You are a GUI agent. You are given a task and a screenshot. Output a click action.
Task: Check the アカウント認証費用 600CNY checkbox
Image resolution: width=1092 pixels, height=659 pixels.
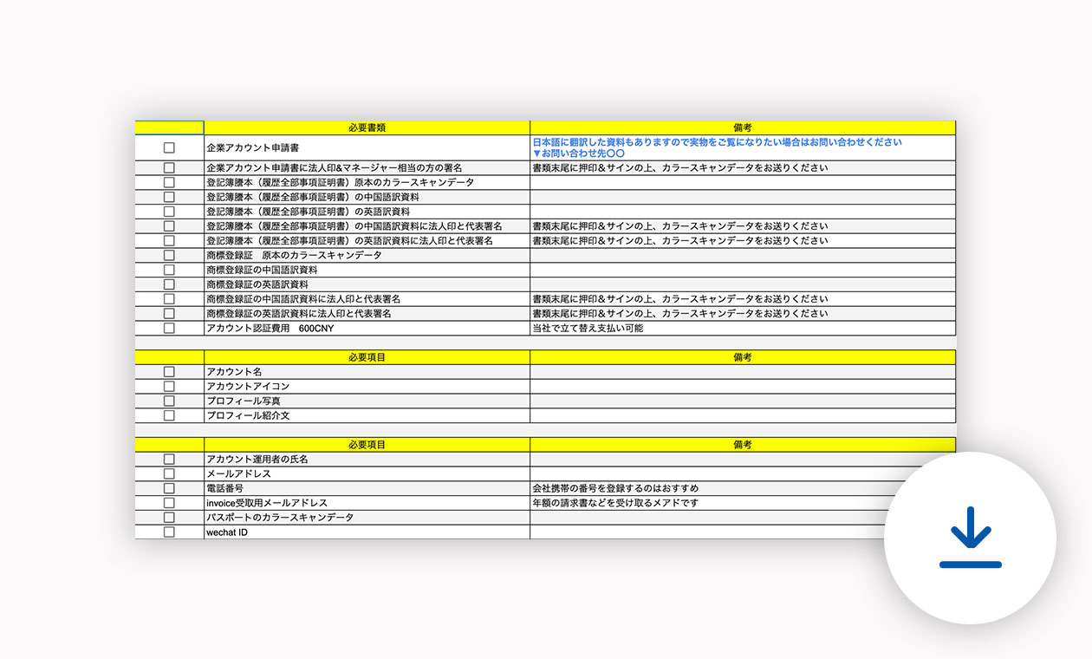[169, 329]
